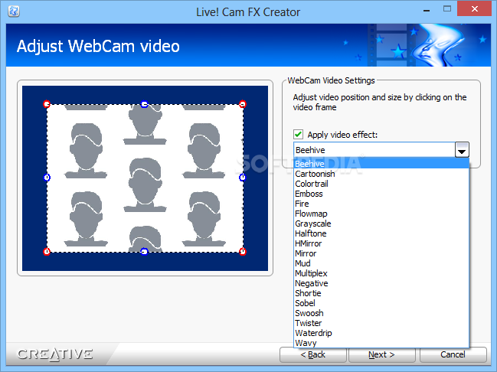This screenshot has height=372, width=497.
Task: Choose the Mud effect
Action: (381, 263)
